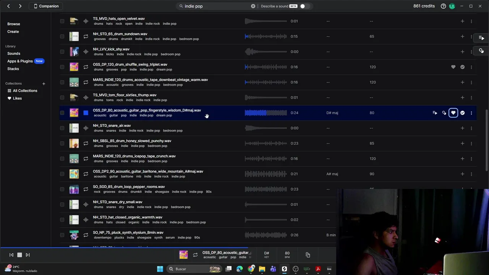489x275 pixels.
Task: Select checkbox for TS_MVD_hats_open_velvet.wav
Action: 62,21
